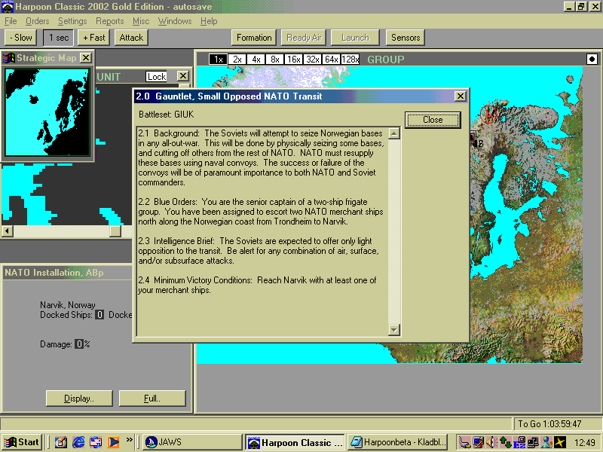Viewport: 603px width, 452px height.
Task: Set group map zoom to 1x
Action: click(218, 60)
